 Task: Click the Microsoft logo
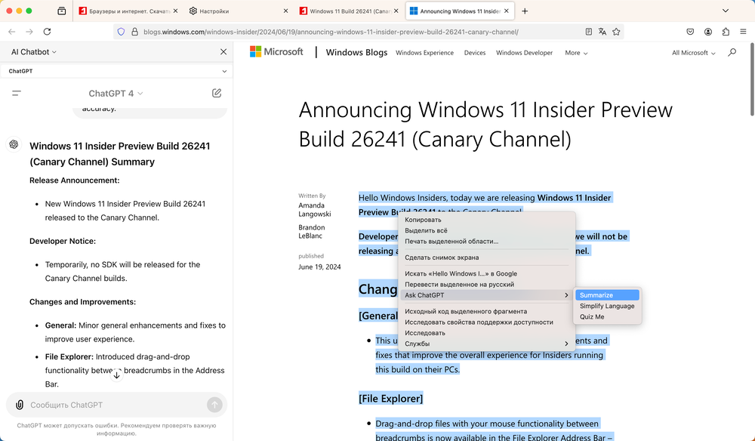(276, 52)
